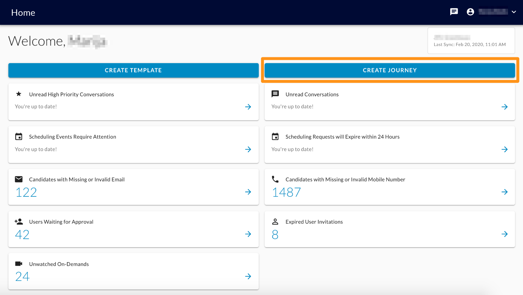Screen dimensions: 523x295
Task: Click the 'Users Waiting for Approval' title
Action: [x=61, y=222]
